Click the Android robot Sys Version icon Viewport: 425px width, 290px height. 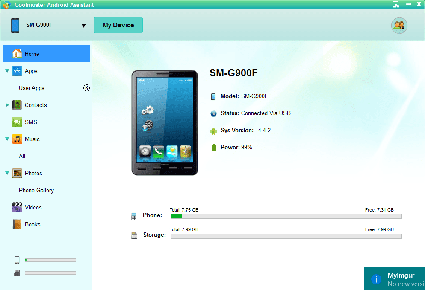tap(214, 131)
